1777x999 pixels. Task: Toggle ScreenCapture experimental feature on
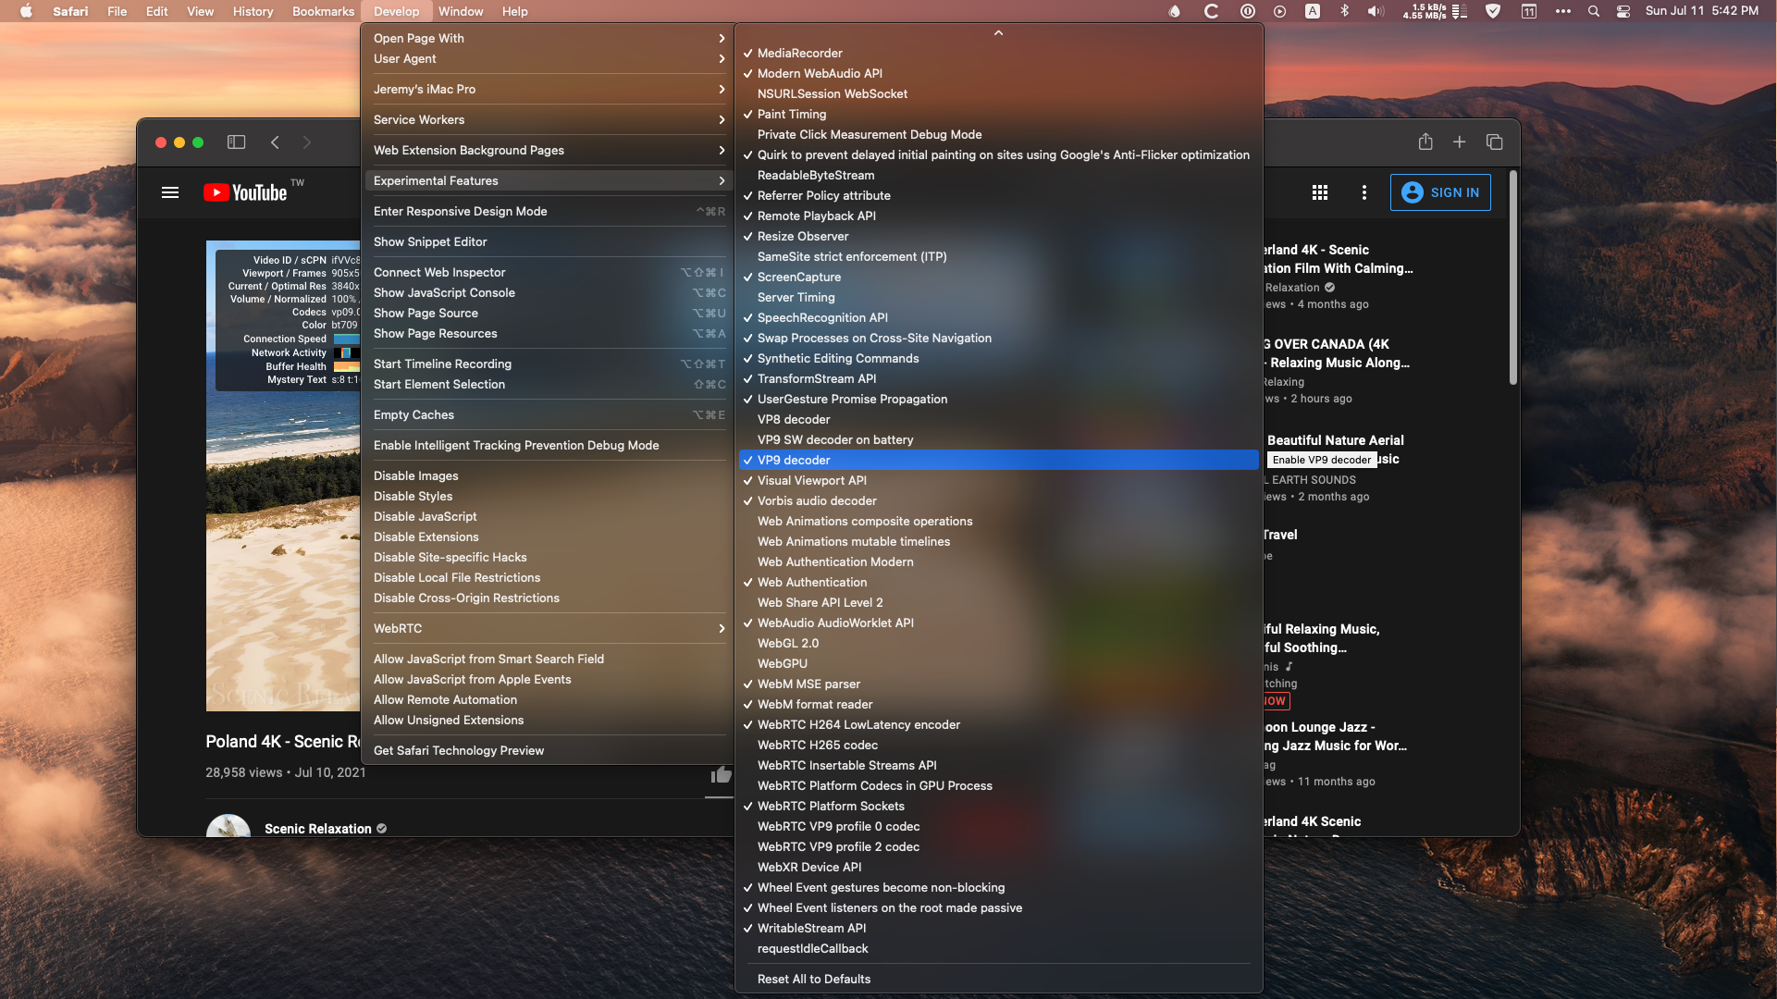[798, 277]
